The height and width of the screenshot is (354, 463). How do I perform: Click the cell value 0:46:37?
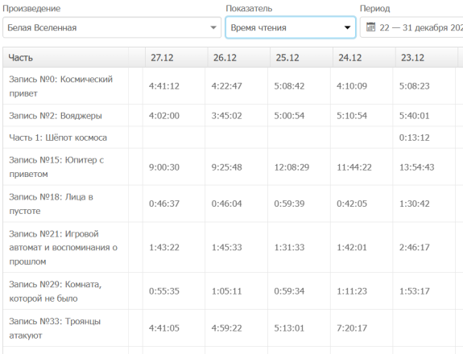[x=164, y=204]
